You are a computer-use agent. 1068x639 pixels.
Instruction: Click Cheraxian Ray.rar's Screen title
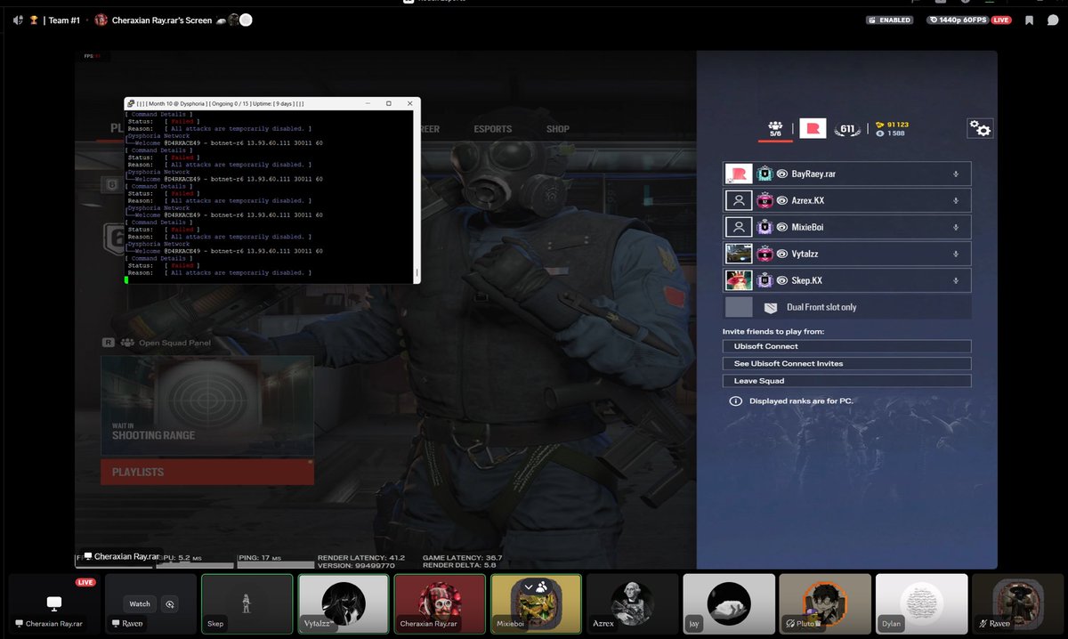(x=162, y=20)
